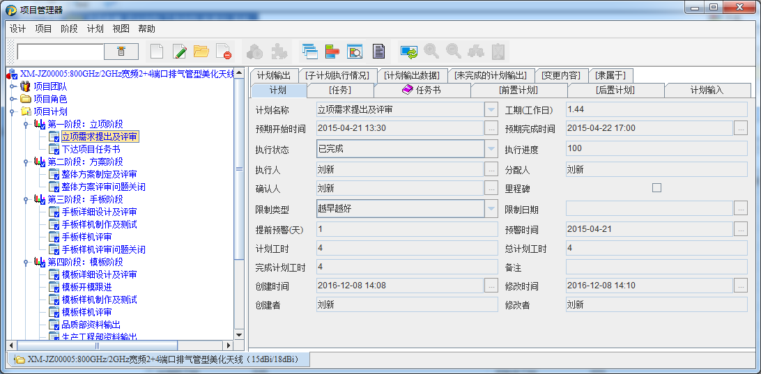The width and height of the screenshot is (761, 374).
Task: Click the new blank document toolbar icon
Action: tap(156, 51)
